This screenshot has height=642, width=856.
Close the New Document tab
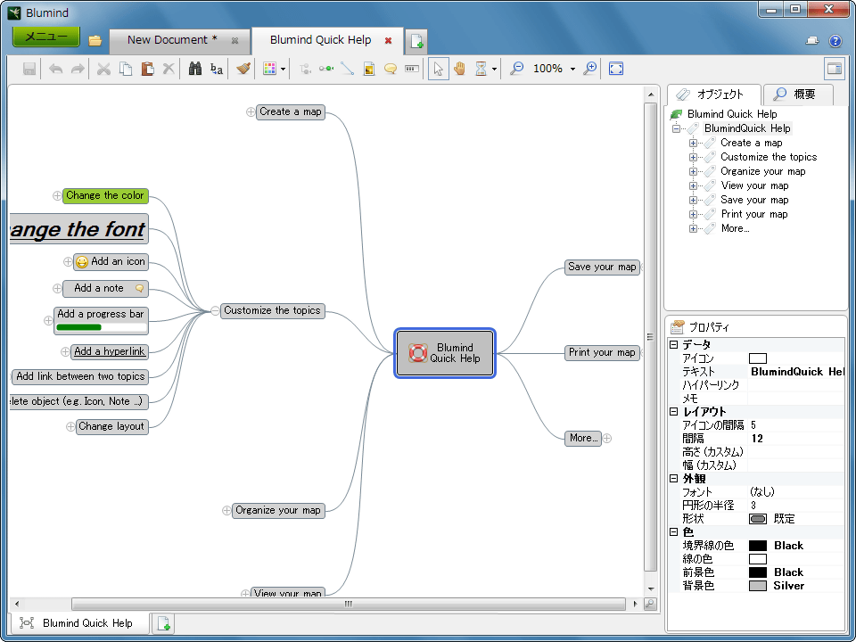coord(235,41)
